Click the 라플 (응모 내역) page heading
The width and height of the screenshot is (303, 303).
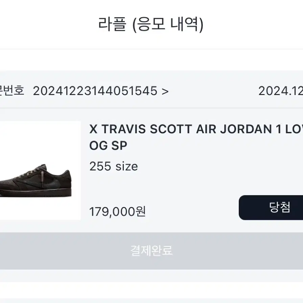click(151, 25)
